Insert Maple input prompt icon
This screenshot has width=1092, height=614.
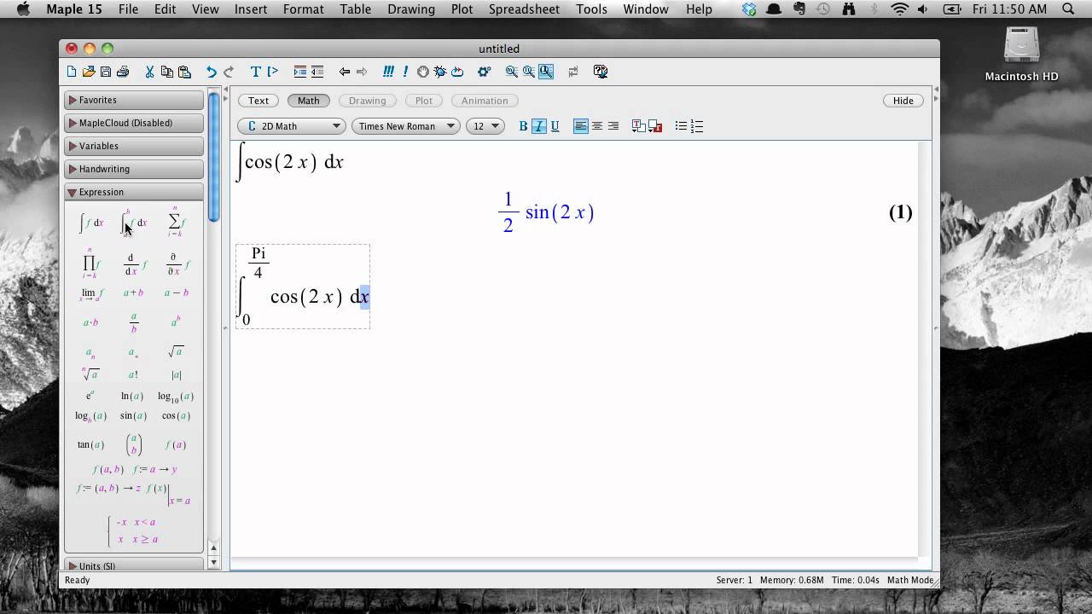click(x=273, y=72)
